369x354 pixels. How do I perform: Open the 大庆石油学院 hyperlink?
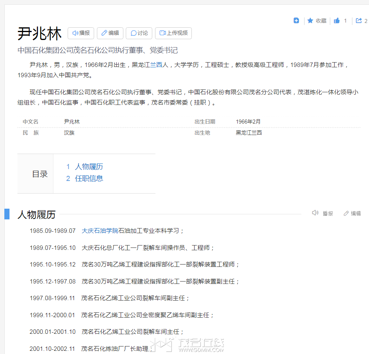100,230
